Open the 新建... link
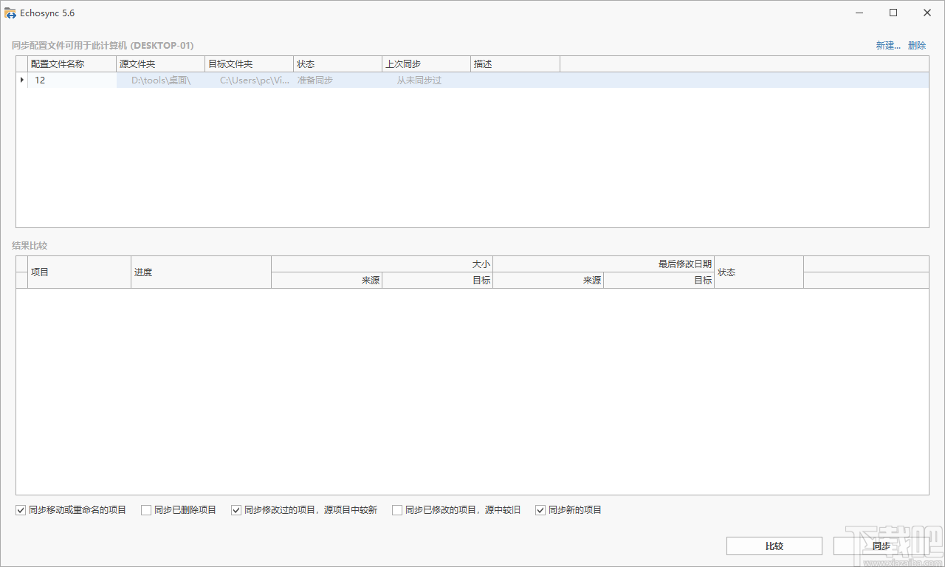 click(888, 46)
